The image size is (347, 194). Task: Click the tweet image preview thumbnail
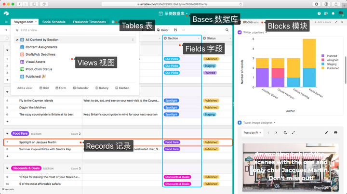tap(291, 167)
